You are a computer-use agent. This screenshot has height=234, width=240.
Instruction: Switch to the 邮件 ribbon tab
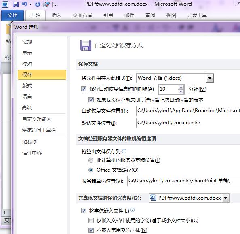point(129,15)
